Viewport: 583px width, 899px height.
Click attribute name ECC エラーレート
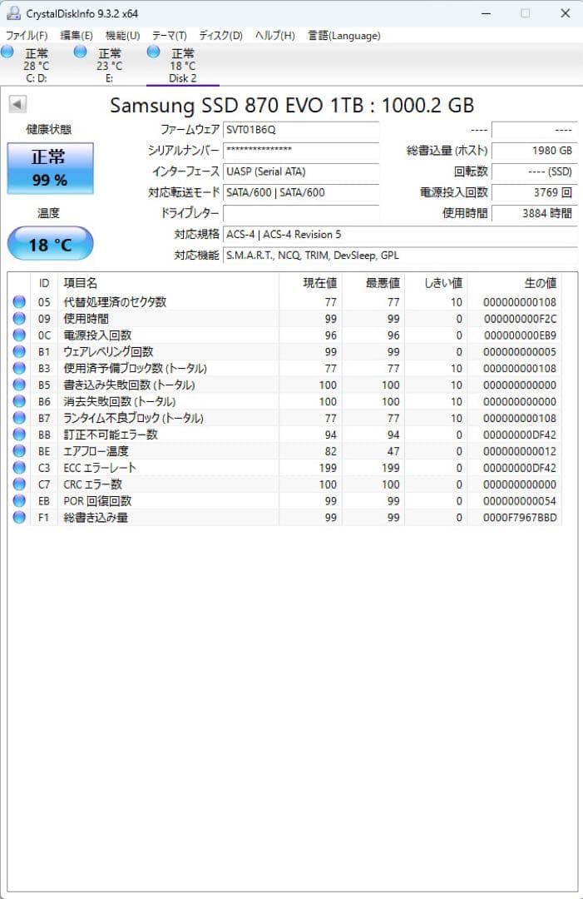[x=100, y=468]
